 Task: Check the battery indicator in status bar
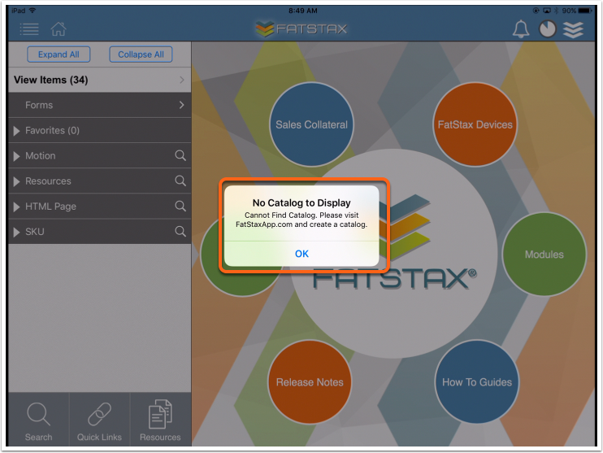pos(585,11)
